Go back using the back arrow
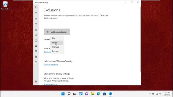The height and width of the screenshot is (97, 173). coord(36,7)
